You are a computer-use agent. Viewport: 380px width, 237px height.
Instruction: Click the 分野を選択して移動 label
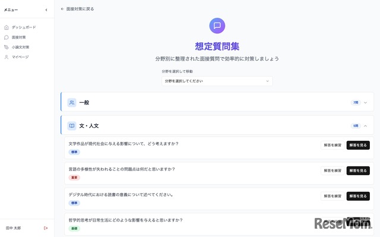click(x=178, y=71)
